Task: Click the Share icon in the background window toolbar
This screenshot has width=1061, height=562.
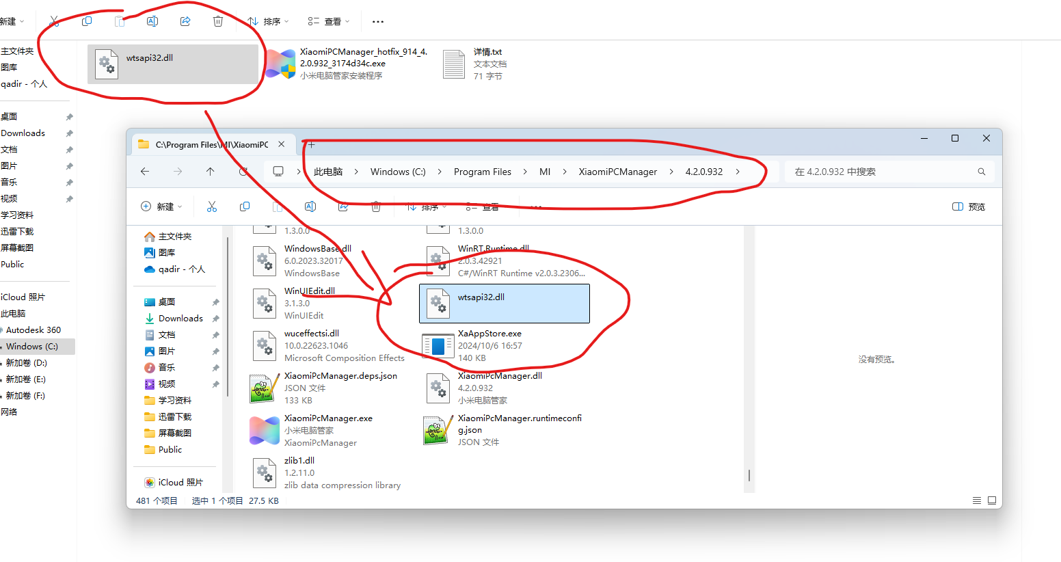Action: 185,21
